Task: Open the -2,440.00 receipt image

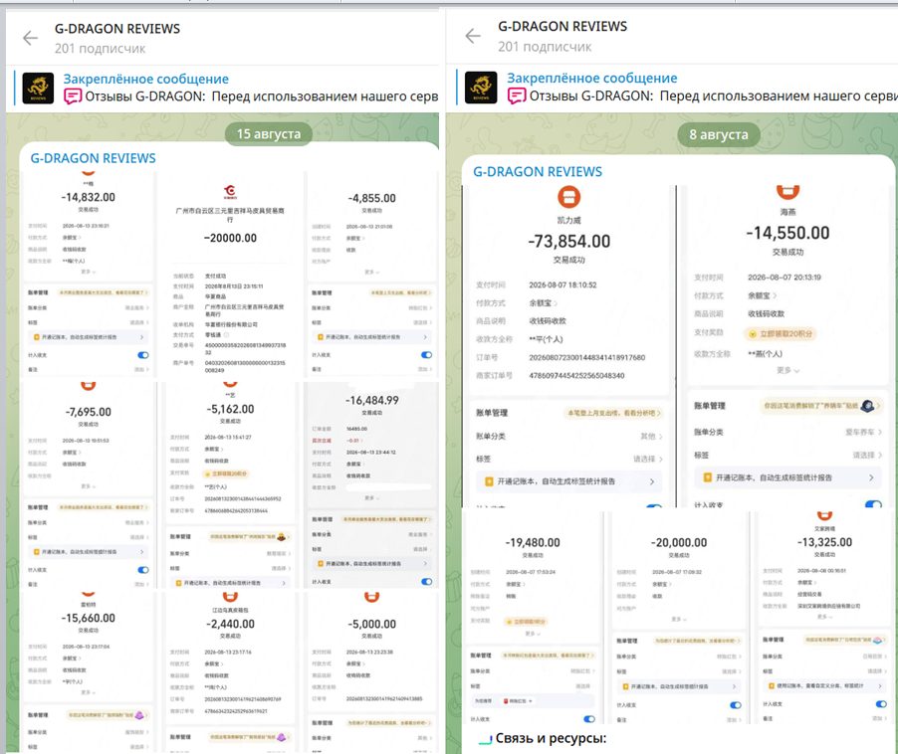Action: tap(230, 672)
